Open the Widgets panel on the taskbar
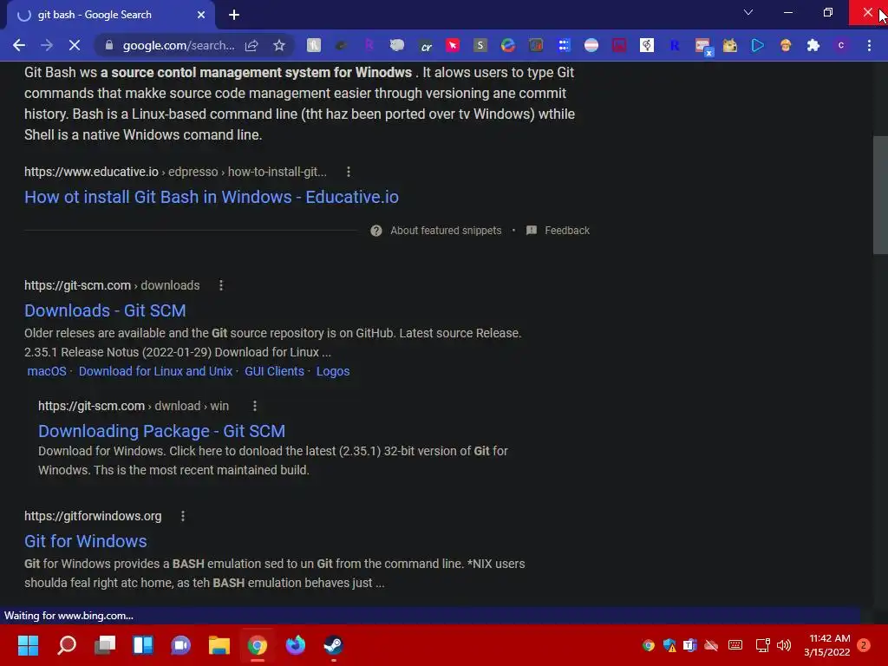The height and width of the screenshot is (666, 888). click(x=143, y=645)
